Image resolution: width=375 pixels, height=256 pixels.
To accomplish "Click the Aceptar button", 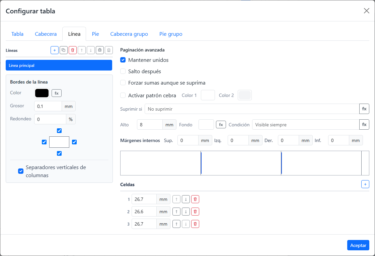I will coord(358,245).
